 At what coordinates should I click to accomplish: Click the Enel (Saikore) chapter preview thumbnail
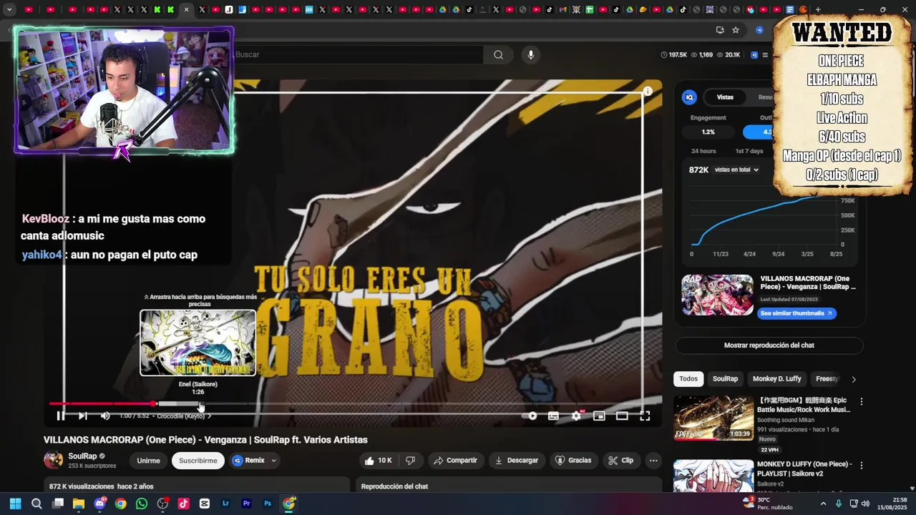click(x=198, y=343)
